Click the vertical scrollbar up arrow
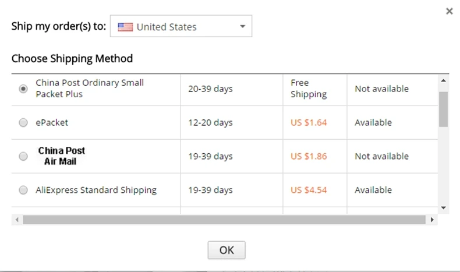460x272 pixels. coord(443,80)
